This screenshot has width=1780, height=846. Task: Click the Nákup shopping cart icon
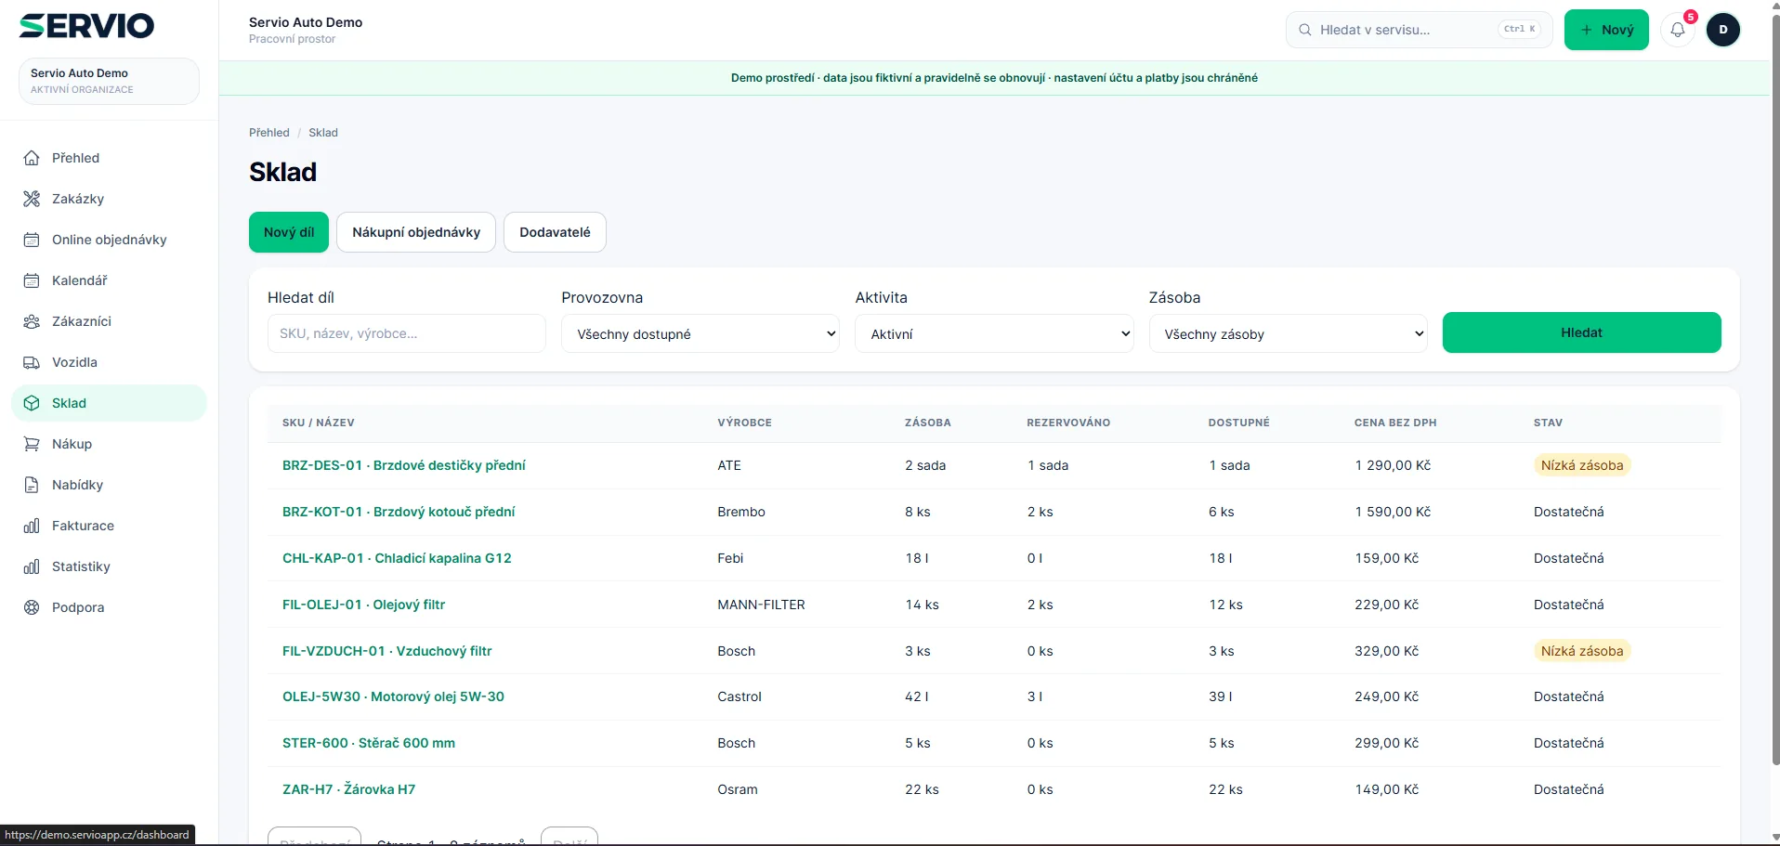(32, 444)
